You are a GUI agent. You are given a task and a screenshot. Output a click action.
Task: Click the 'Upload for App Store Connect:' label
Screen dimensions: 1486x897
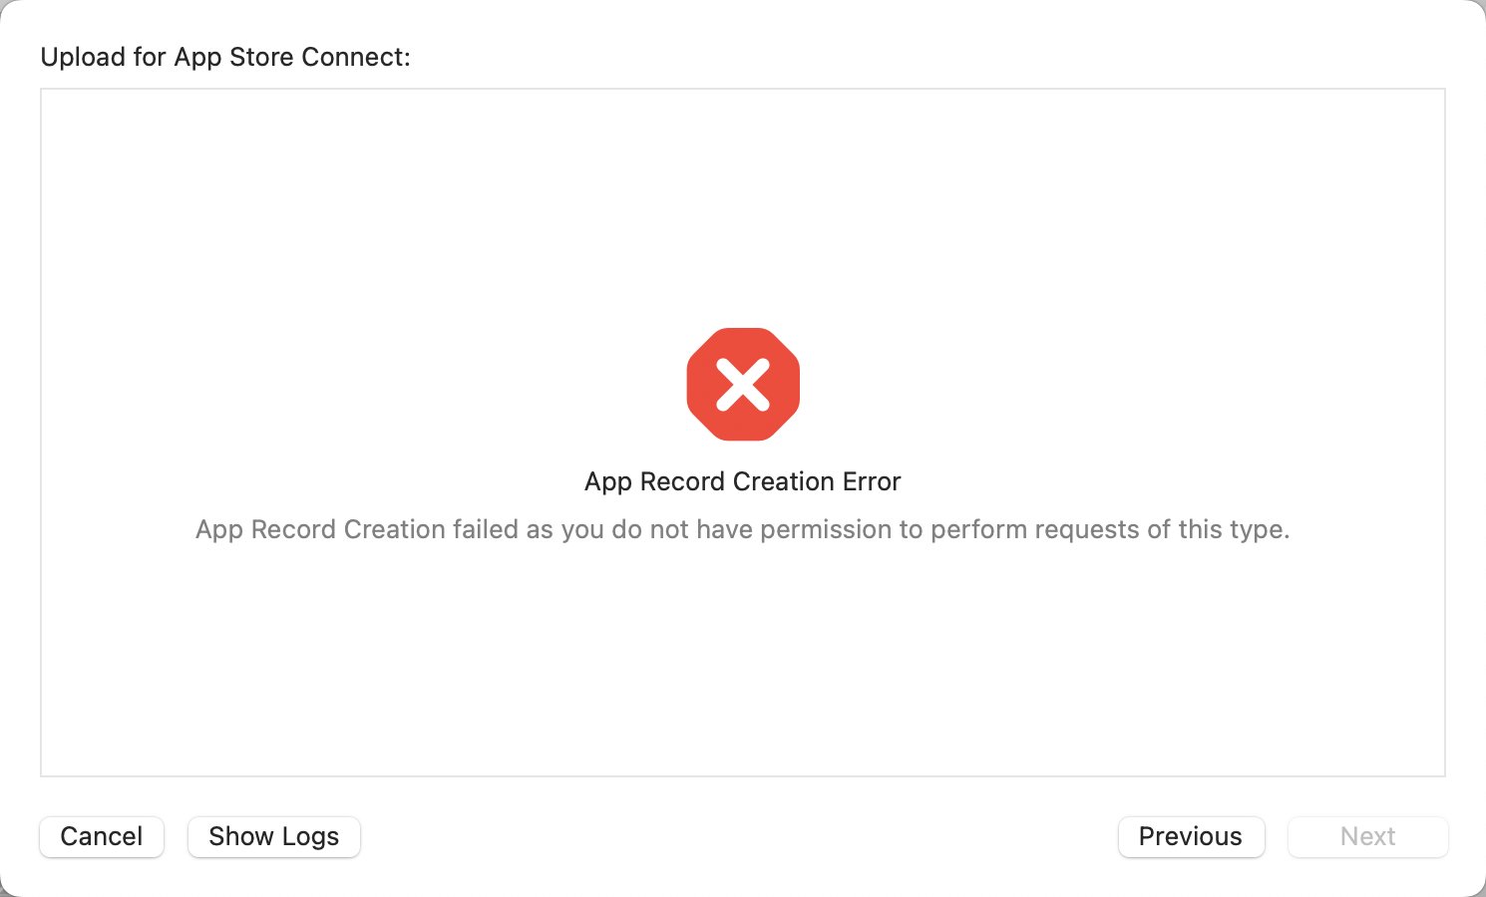(x=224, y=57)
